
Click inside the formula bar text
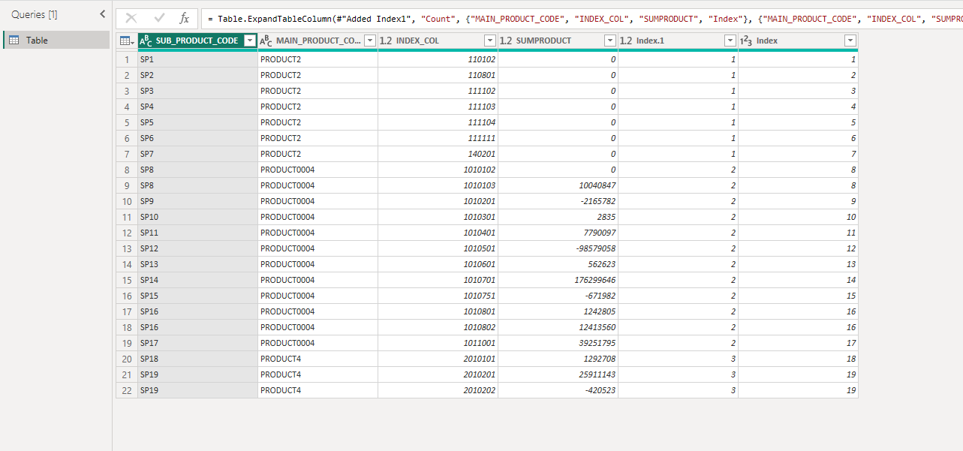585,18
